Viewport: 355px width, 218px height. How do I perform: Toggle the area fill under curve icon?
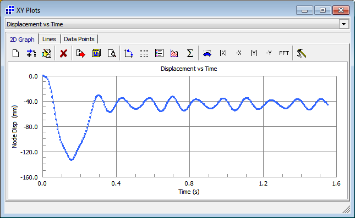174,53
